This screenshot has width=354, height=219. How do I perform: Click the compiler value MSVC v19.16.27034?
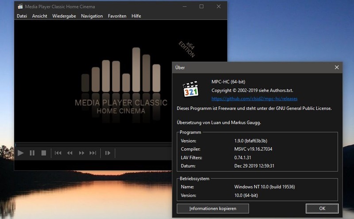tap(253, 149)
